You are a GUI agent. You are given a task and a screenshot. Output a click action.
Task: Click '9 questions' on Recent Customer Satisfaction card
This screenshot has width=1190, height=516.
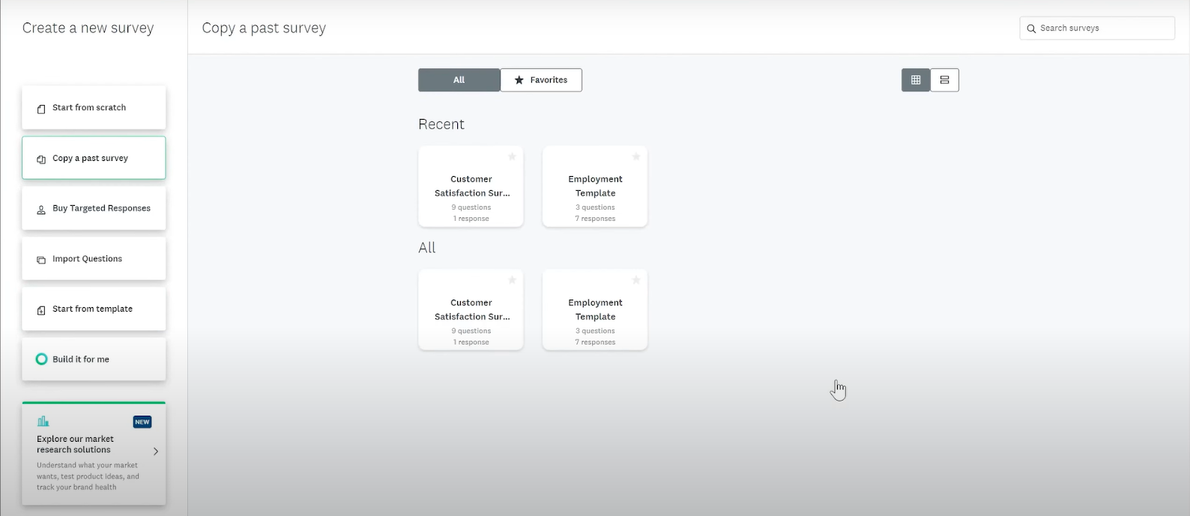click(x=471, y=207)
